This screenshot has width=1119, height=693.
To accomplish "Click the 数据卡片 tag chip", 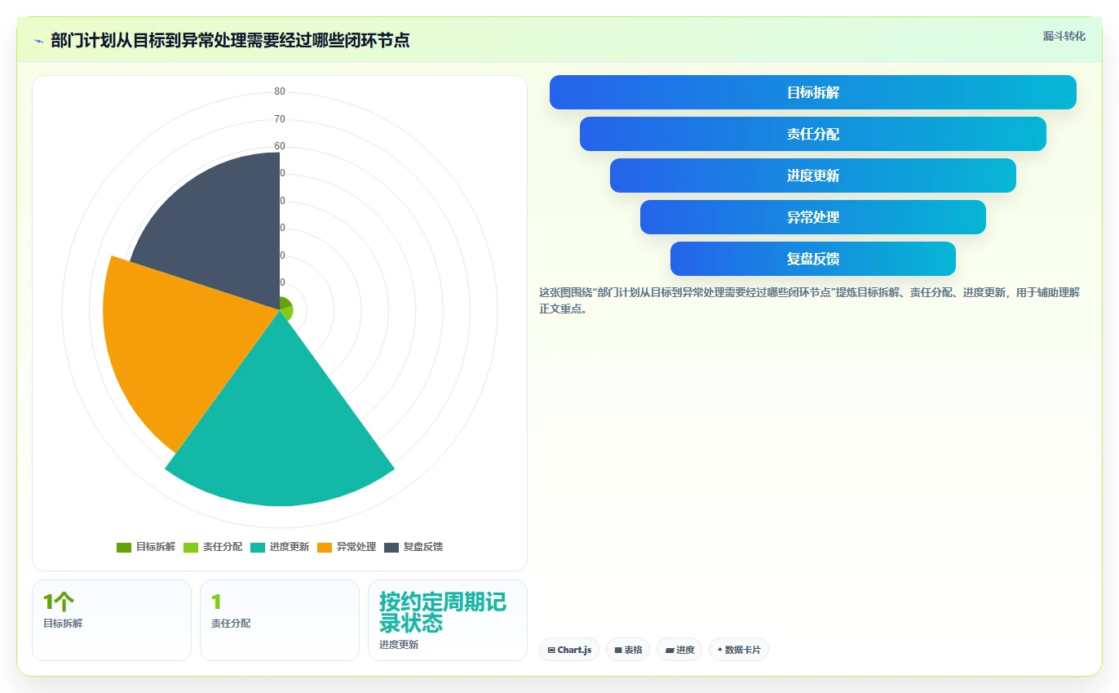I will click(739, 650).
